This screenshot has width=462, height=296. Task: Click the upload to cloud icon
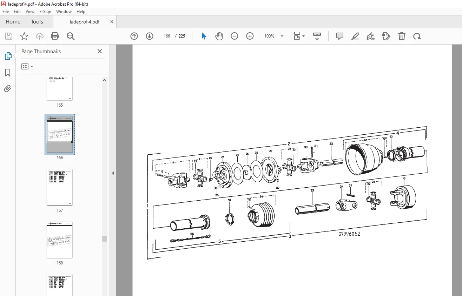40,36
